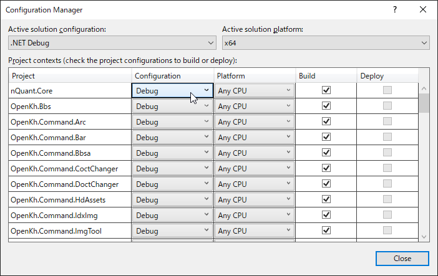Select the OpenKh.Command.IdxImg project name

coord(54,216)
